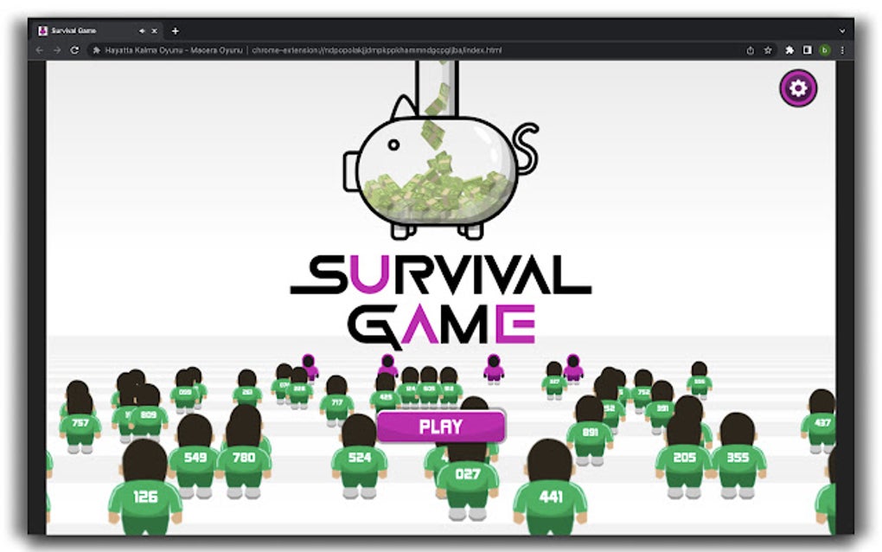Open the game settings gear
Image resolution: width=882 pixels, height=552 pixels.
(797, 87)
